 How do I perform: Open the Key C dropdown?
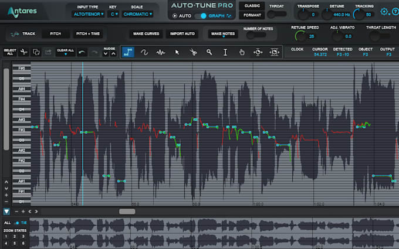(x=114, y=14)
